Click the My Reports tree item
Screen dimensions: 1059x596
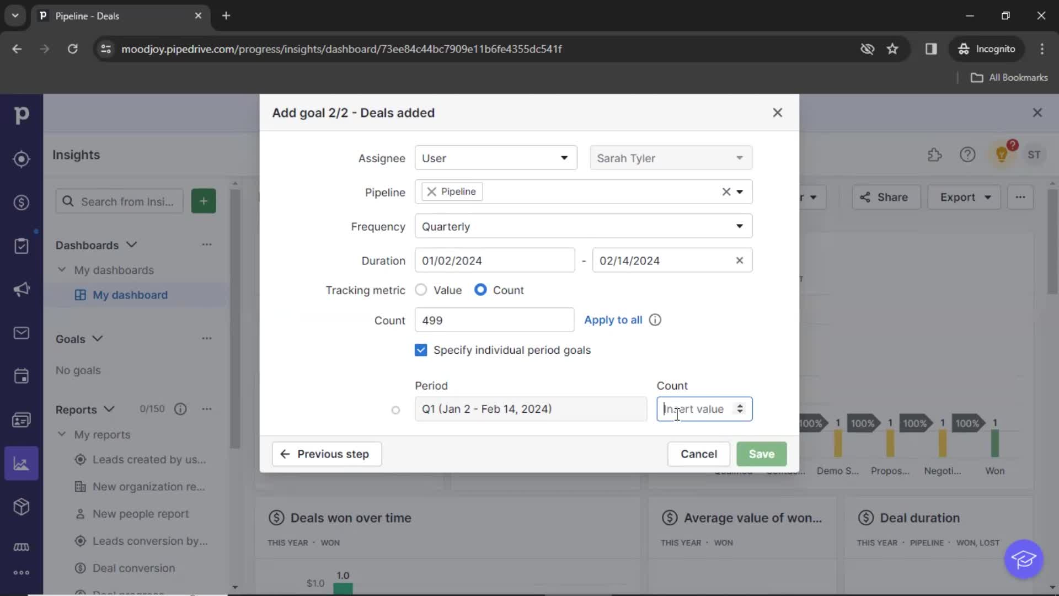(x=103, y=434)
